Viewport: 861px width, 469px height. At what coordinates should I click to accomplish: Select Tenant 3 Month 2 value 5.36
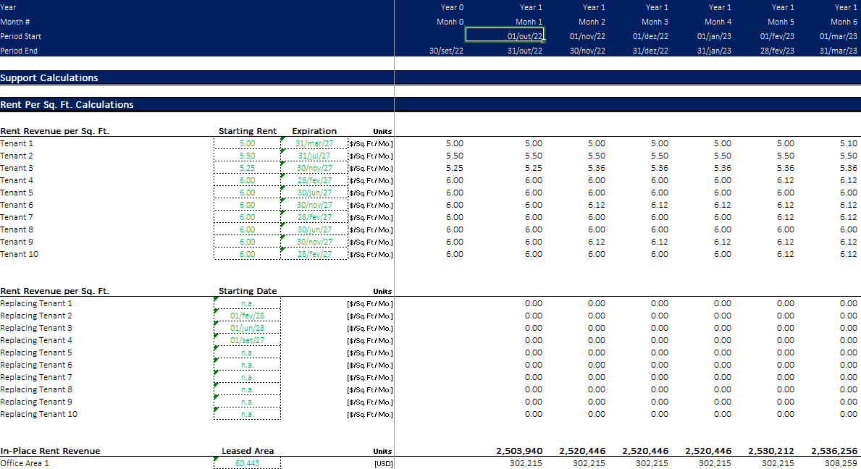(597, 168)
